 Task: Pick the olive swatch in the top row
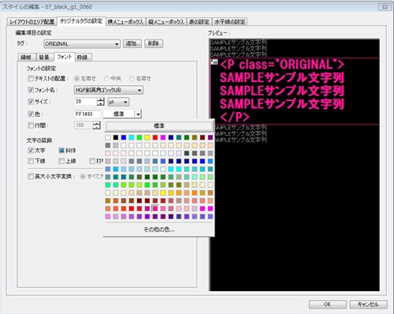point(195,137)
